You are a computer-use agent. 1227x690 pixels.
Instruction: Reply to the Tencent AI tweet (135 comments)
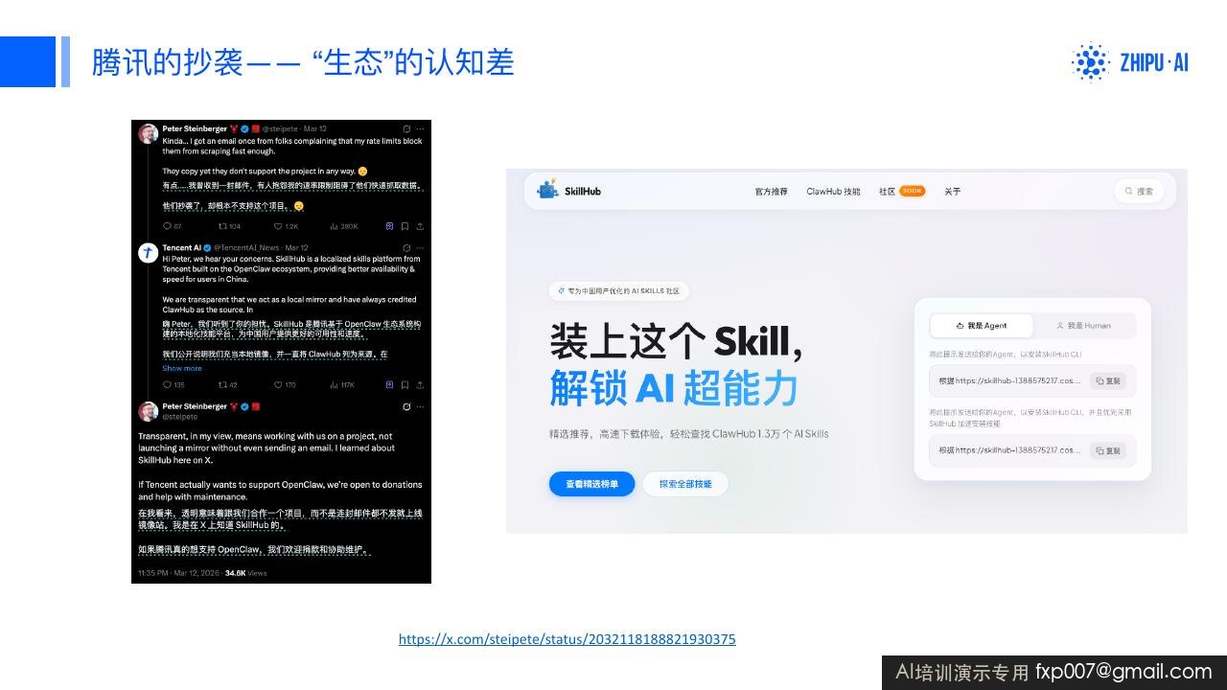174,384
